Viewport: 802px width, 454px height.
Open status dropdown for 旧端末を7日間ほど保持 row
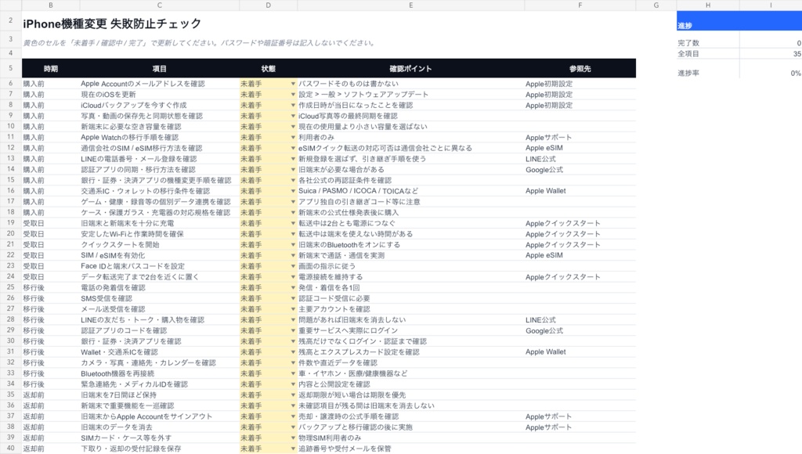293,395
